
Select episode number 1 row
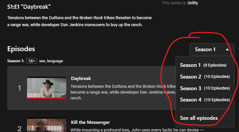(x=92, y=88)
